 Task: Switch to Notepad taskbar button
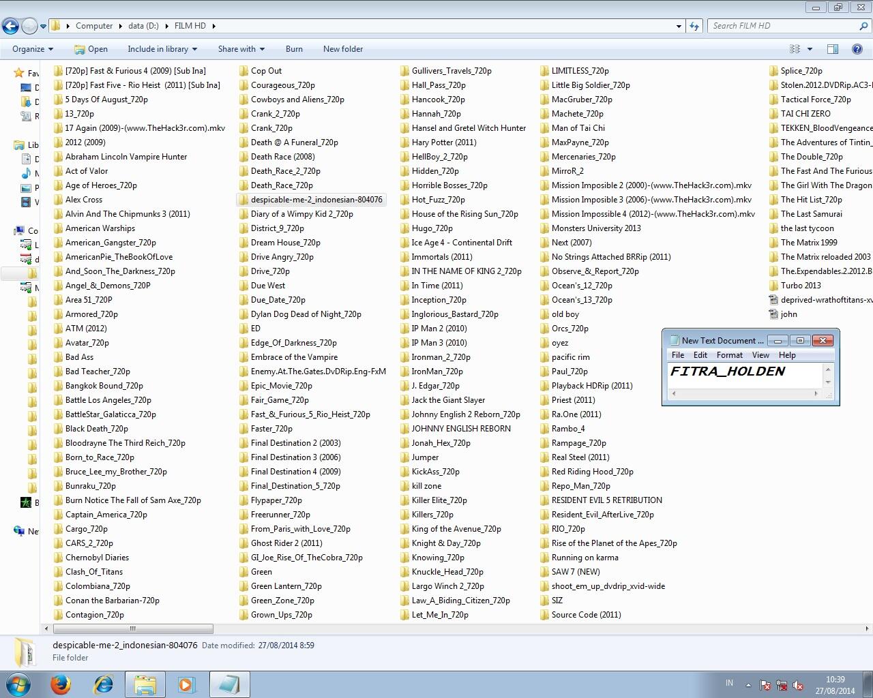(x=229, y=684)
